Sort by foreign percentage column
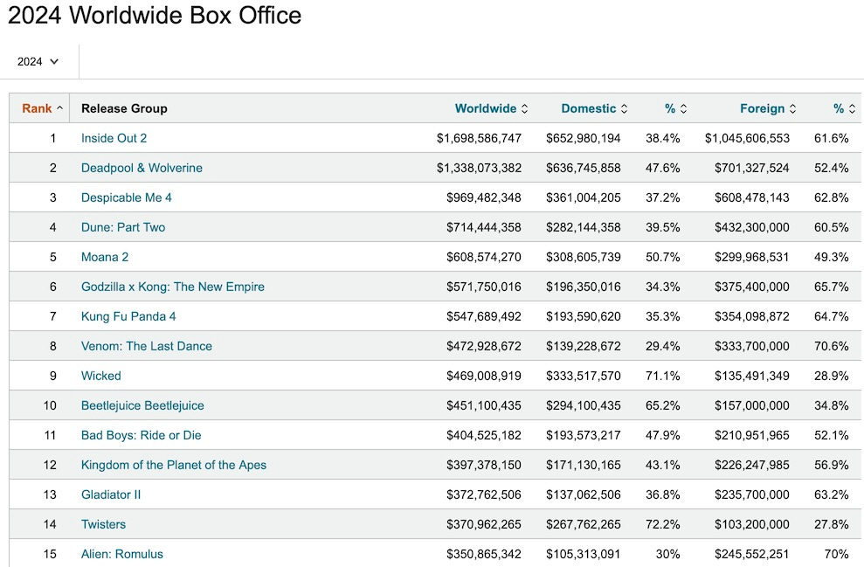864x567 pixels. (x=844, y=108)
